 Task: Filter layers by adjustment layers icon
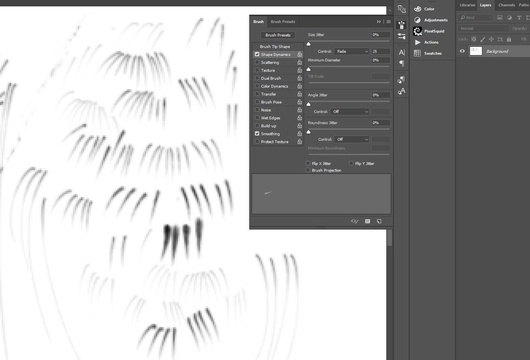[x=510, y=18]
